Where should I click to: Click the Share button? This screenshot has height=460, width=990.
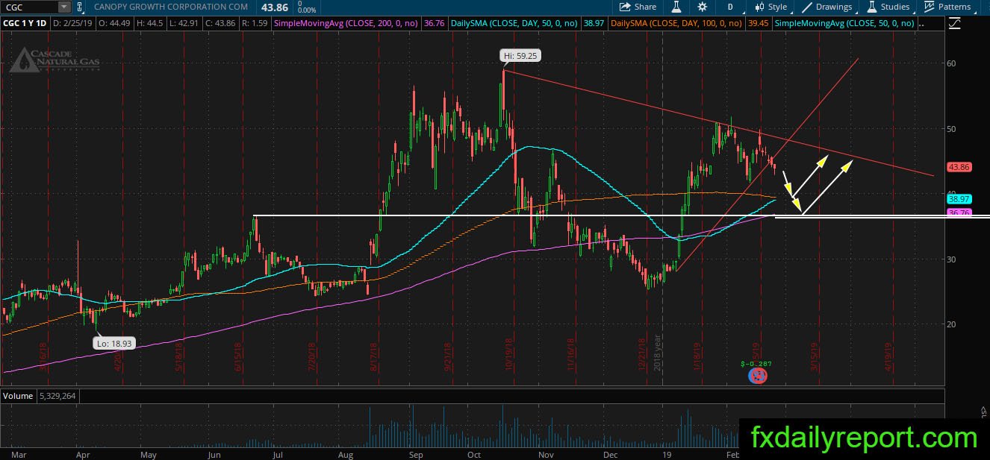pos(638,7)
